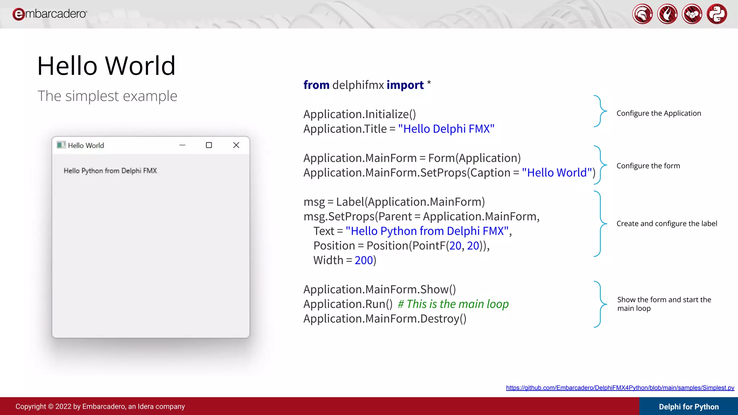Click the Python logo icon
This screenshot has height=415, width=738.
tap(717, 14)
